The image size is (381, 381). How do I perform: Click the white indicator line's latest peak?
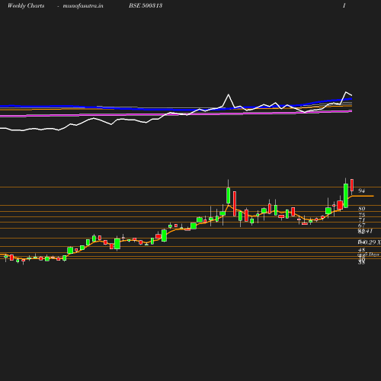point(346,92)
